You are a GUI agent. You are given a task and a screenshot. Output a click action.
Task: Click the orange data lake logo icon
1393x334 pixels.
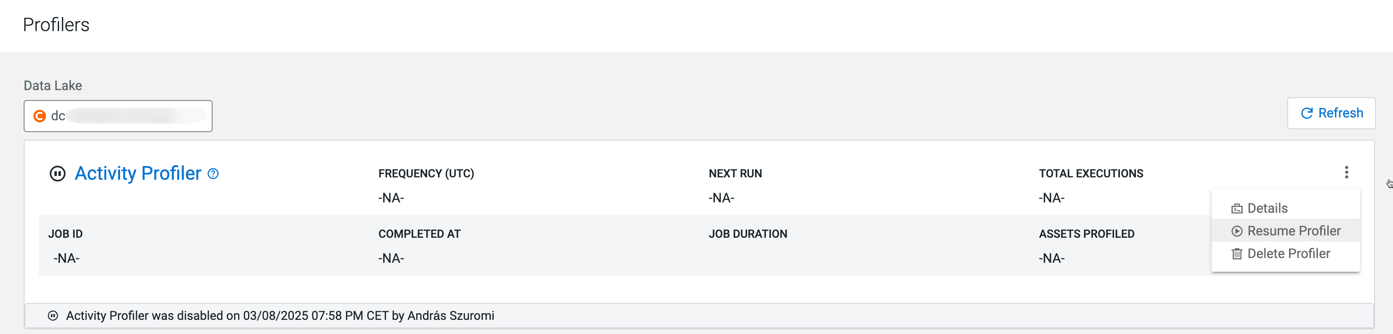click(40, 116)
